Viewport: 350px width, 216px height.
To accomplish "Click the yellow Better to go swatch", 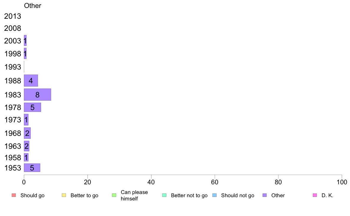I will coord(64,195).
